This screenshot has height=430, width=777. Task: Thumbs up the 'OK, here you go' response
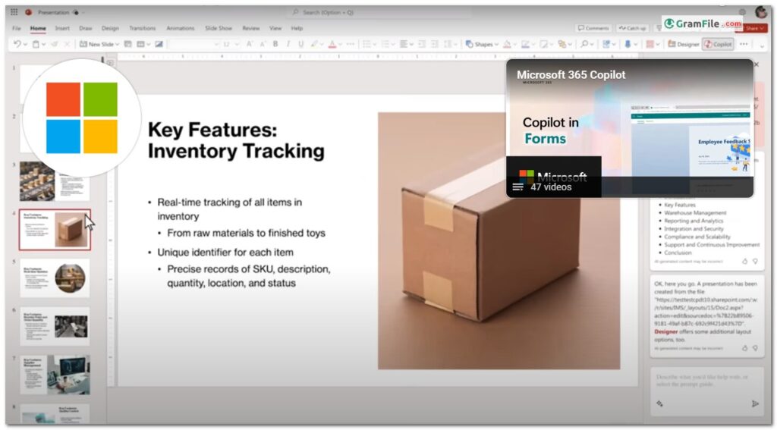click(x=744, y=348)
